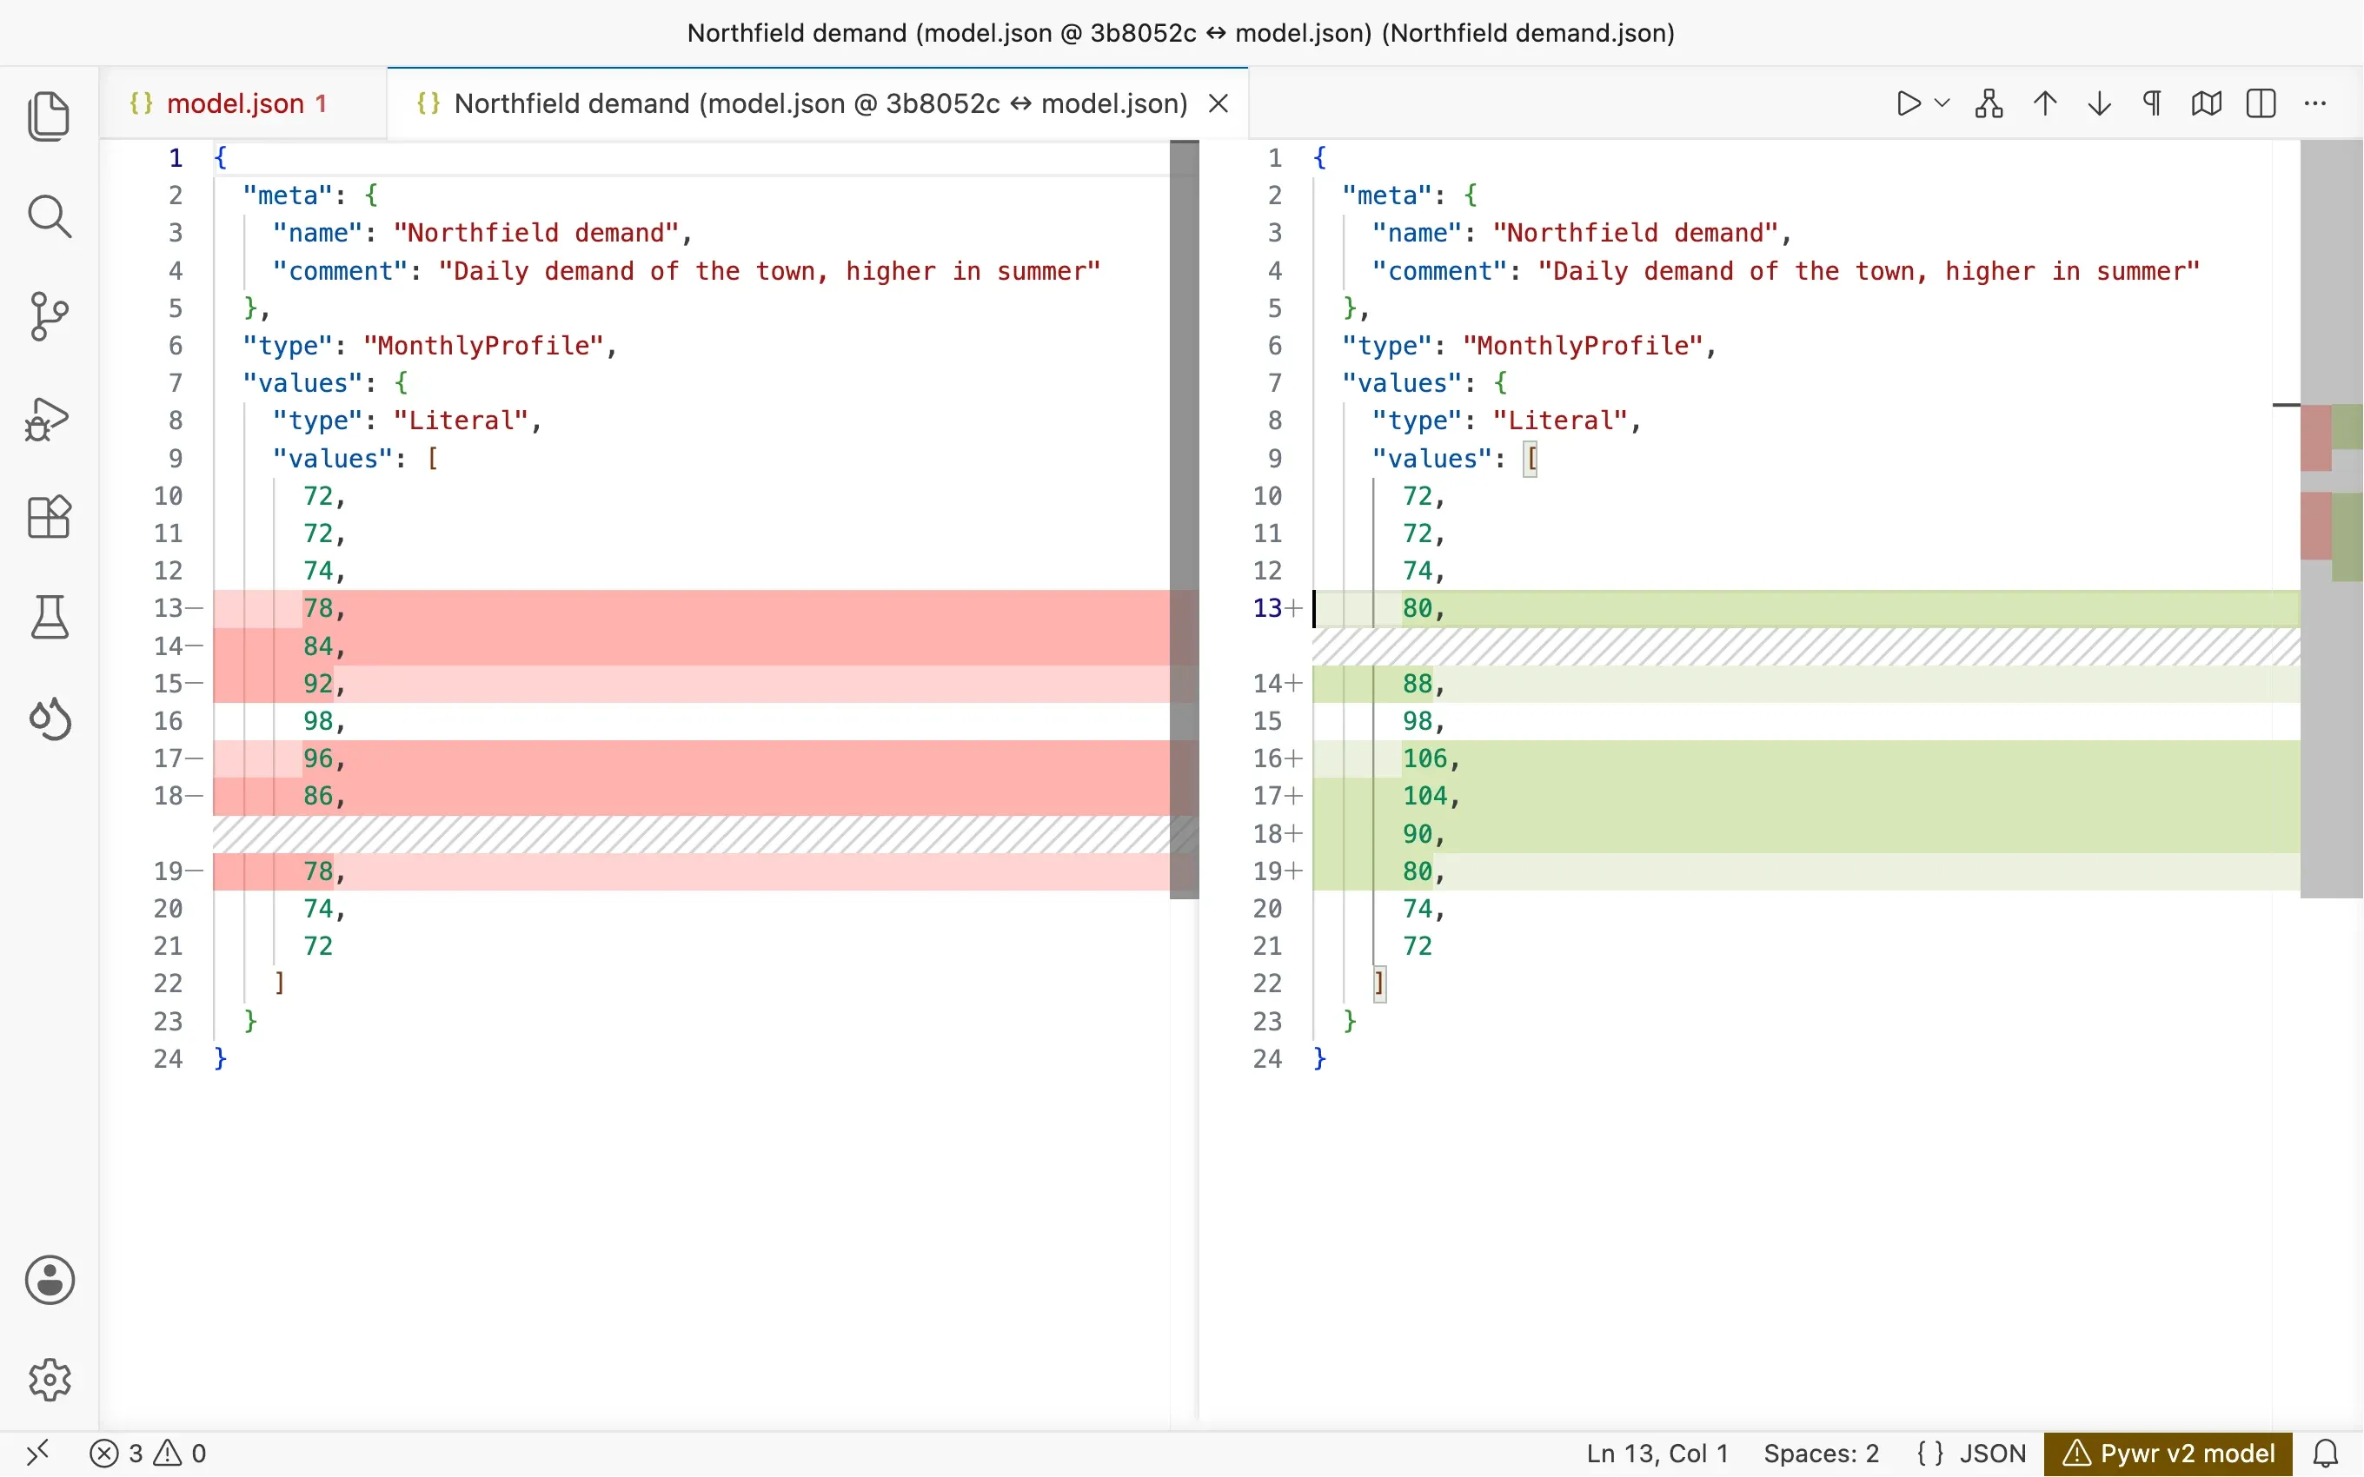Open the Source Control view

[49, 315]
